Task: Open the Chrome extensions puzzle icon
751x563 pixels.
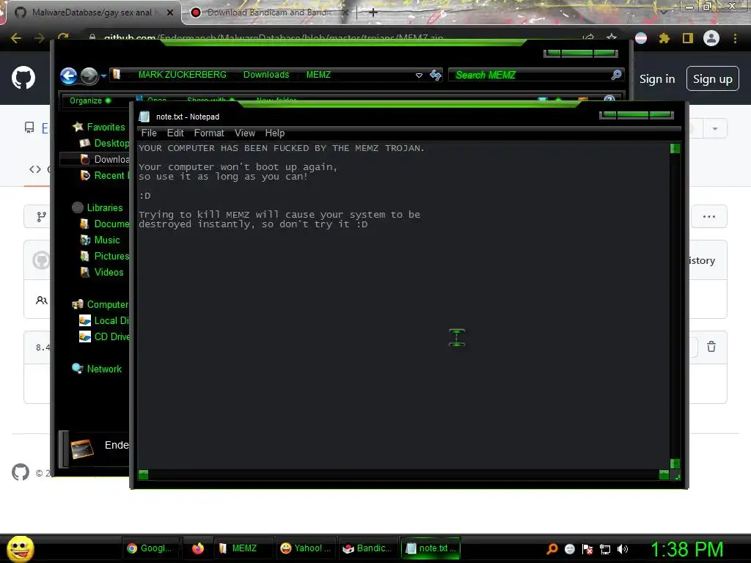Action: click(x=664, y=38)
